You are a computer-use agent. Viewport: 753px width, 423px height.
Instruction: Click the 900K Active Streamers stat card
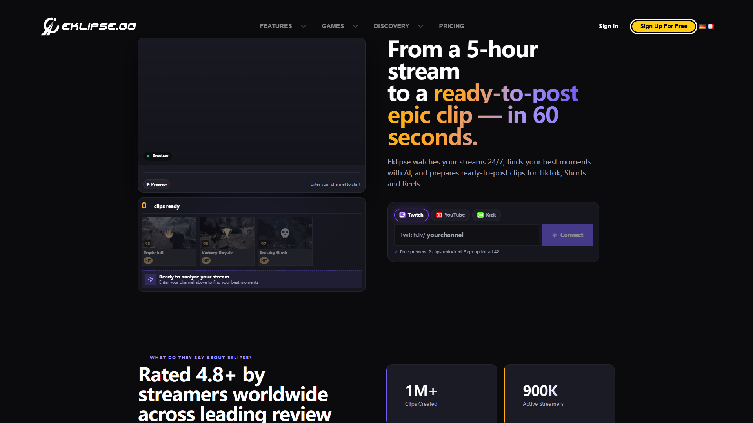coord(559,394)
